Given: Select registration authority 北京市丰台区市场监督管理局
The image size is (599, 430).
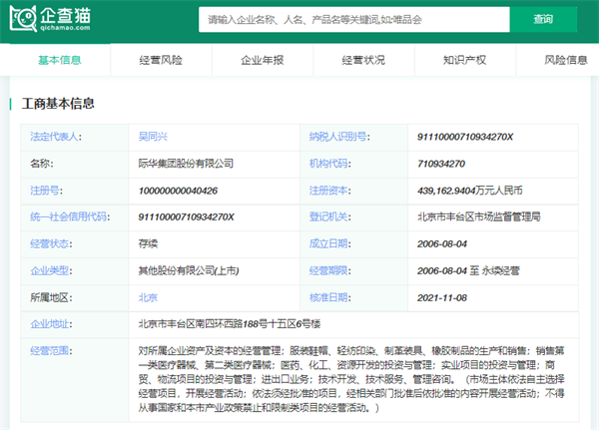Looking at the screenshot, I should tap(479, 216).
